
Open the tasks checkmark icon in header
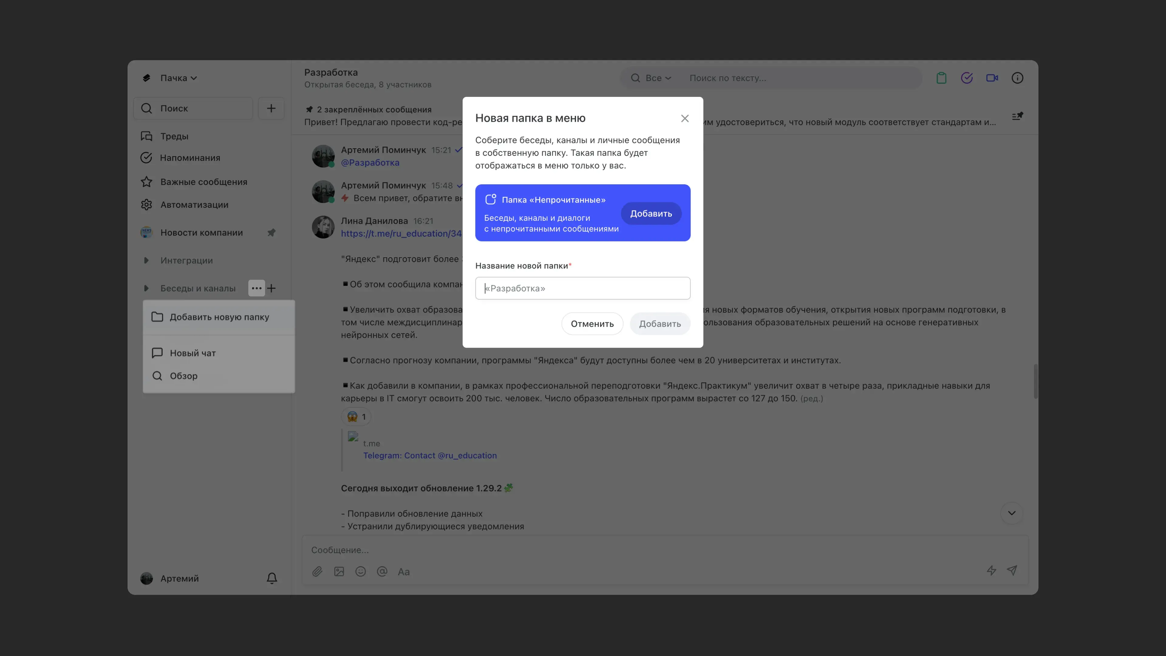point(967,78)
